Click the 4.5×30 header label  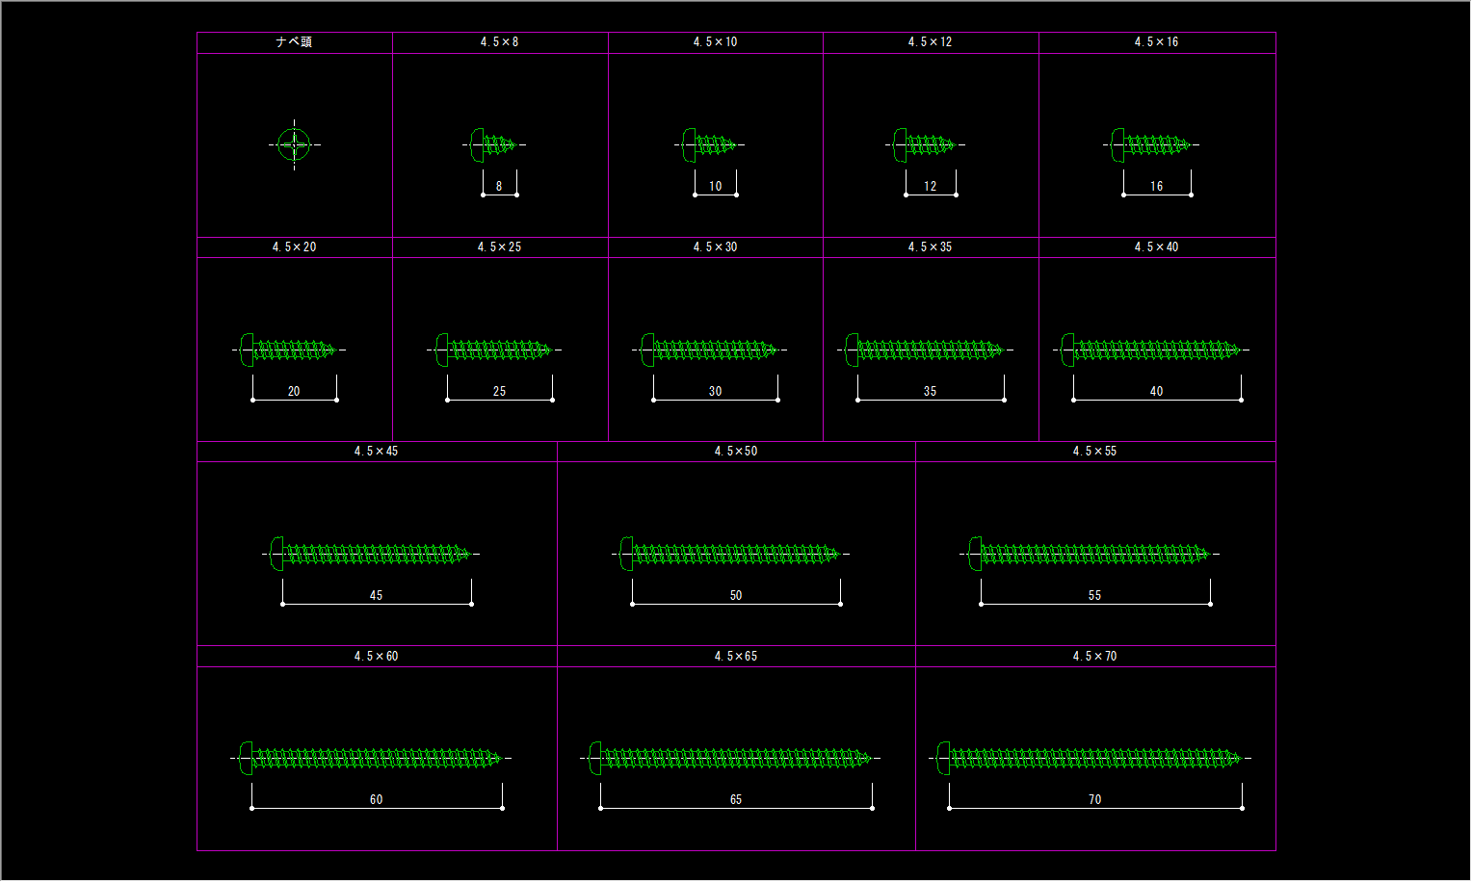pos(715,247)
